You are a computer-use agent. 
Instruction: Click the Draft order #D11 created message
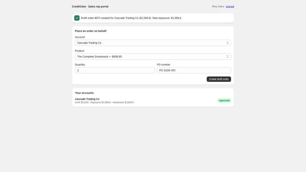click(x=131, y=18)
